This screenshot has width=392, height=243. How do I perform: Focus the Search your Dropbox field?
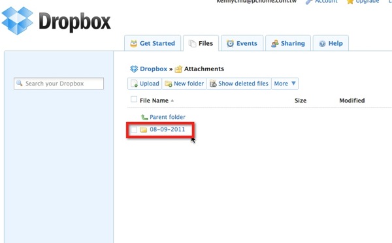click(x=59, y=84)
